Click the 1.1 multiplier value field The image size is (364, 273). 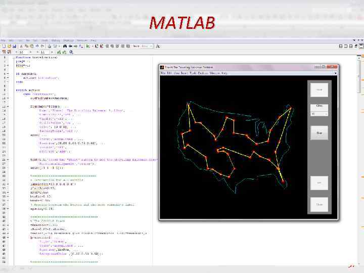44,52
